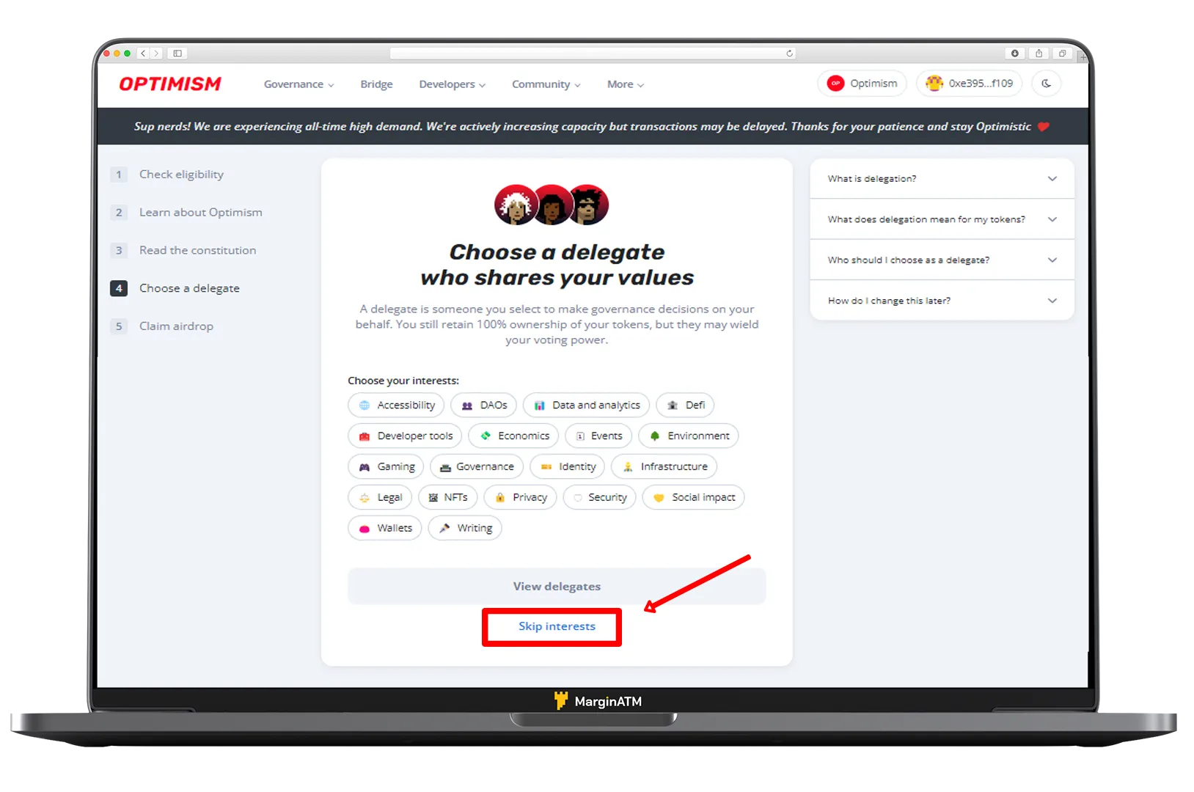Go to step 5 Claim airdrop
This screenshot has height=792, width=1194.
[162, 326]
